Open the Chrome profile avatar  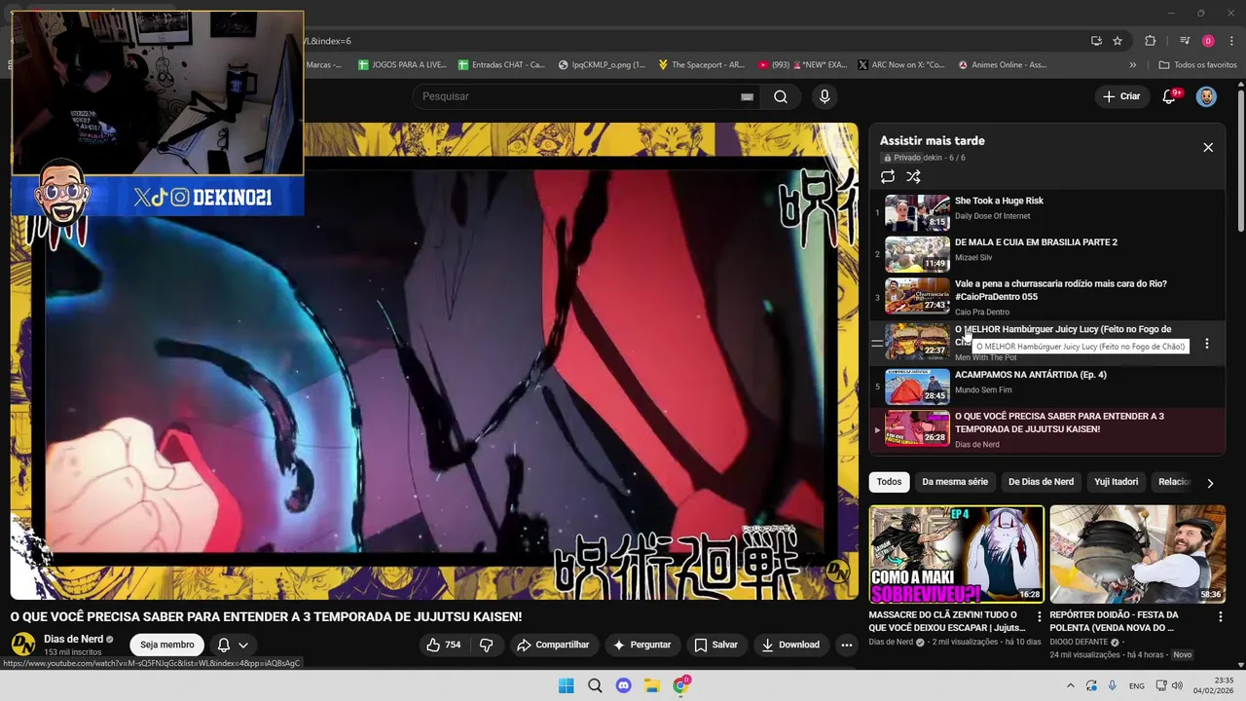[x=1208, y=41]
